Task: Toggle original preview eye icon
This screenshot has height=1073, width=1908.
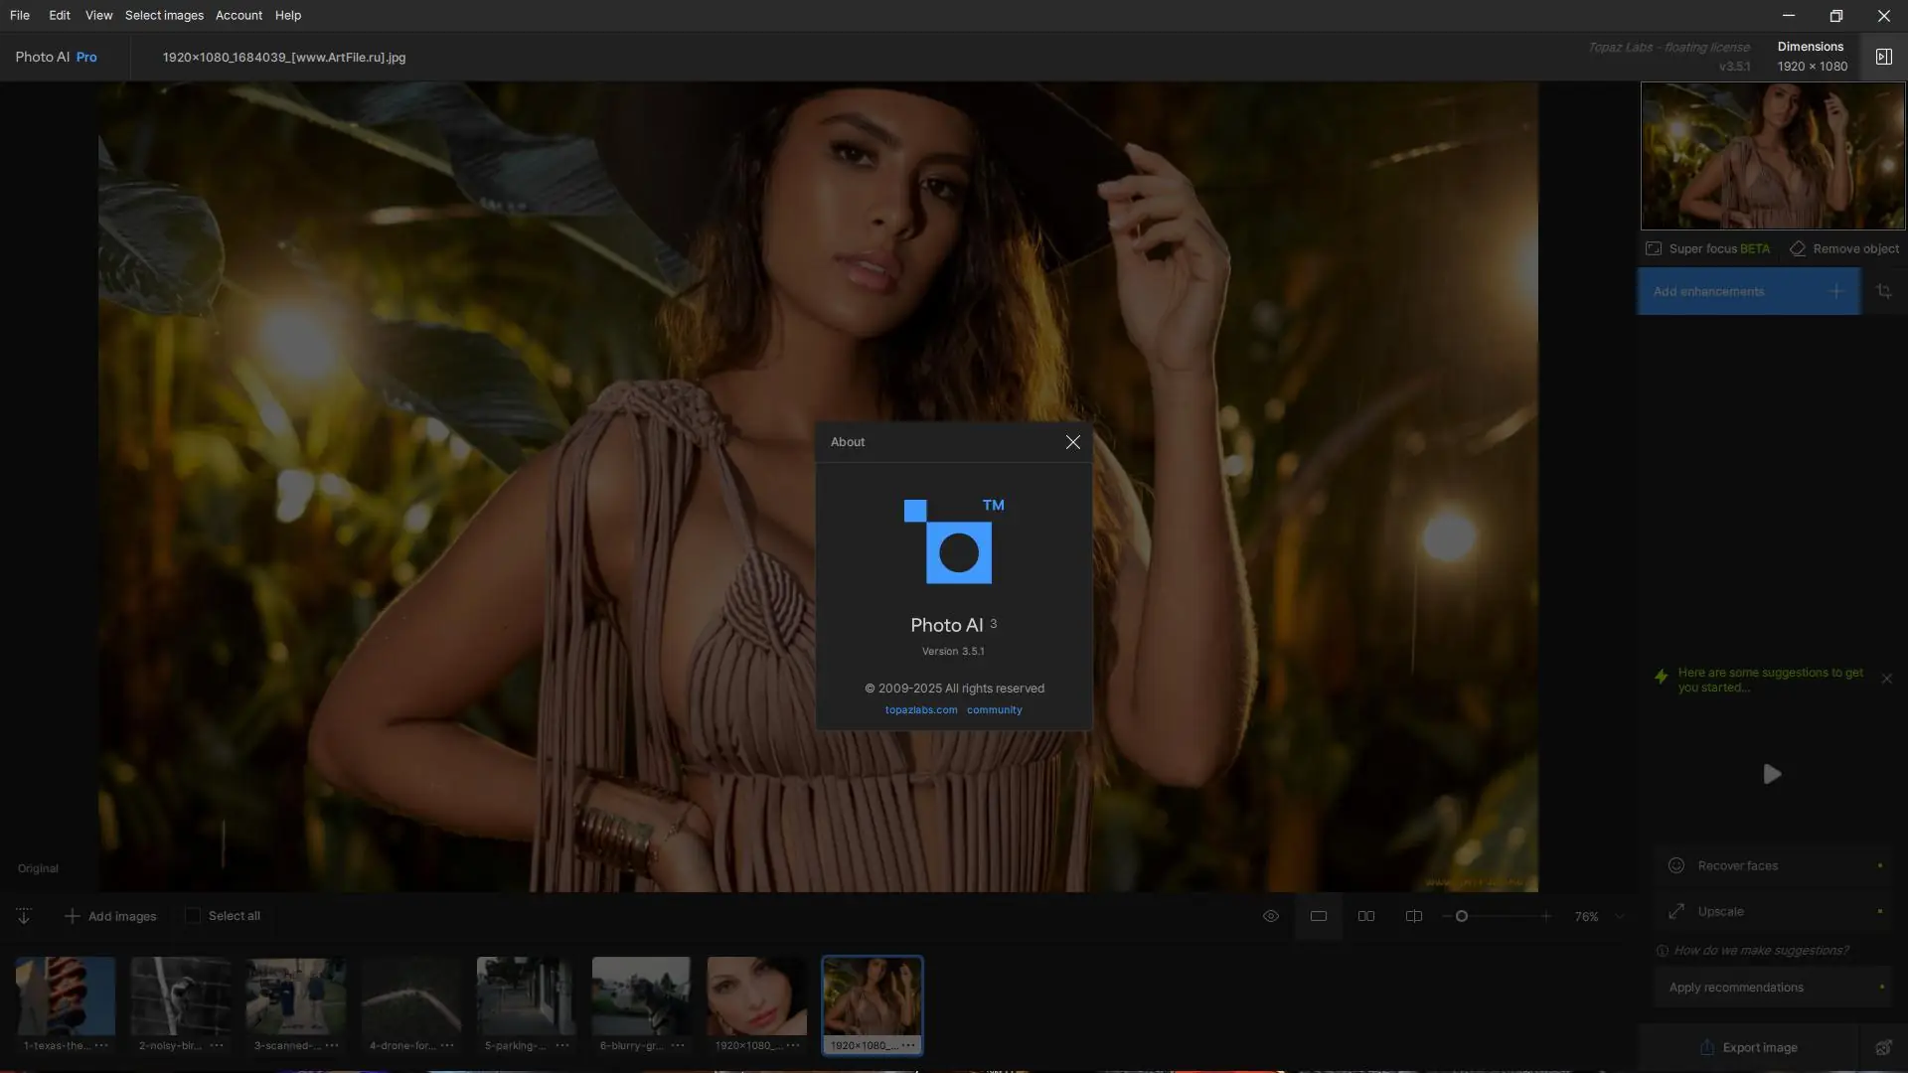Action: pos(1270,916)
